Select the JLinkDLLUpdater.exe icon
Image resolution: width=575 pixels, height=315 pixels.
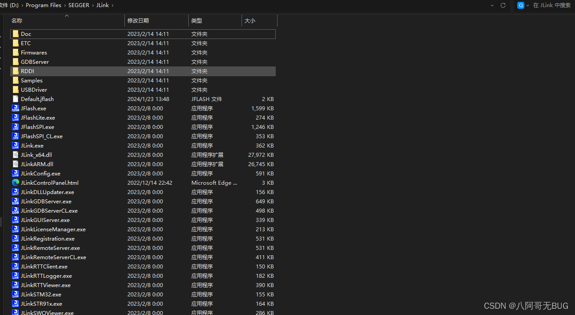tap(16, 192)
